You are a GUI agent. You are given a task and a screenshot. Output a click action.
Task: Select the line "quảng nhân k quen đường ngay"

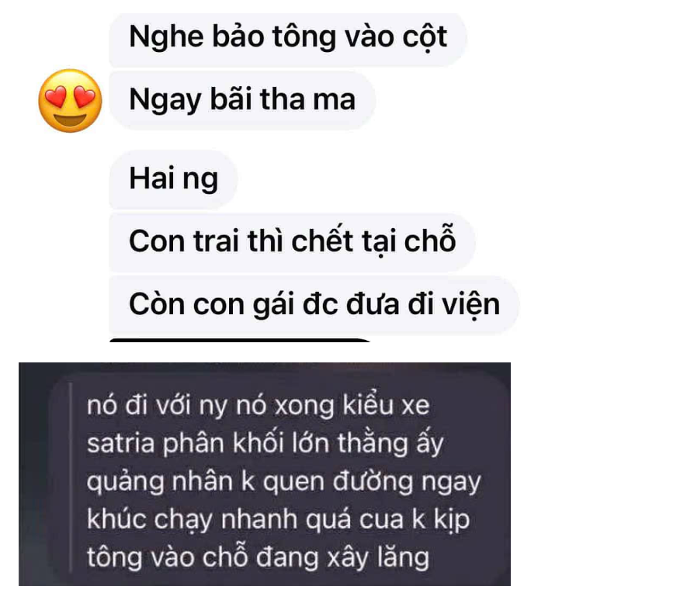click(283, 482)
